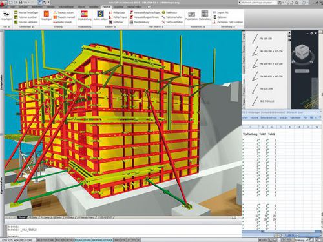Switch to the Start ribbon tab
The height and width of the screenshot is (242, 323).
pyautogui.click(x=12, y=7)
